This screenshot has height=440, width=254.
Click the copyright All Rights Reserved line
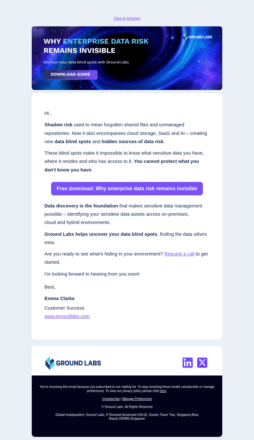[x=127, y=407]
